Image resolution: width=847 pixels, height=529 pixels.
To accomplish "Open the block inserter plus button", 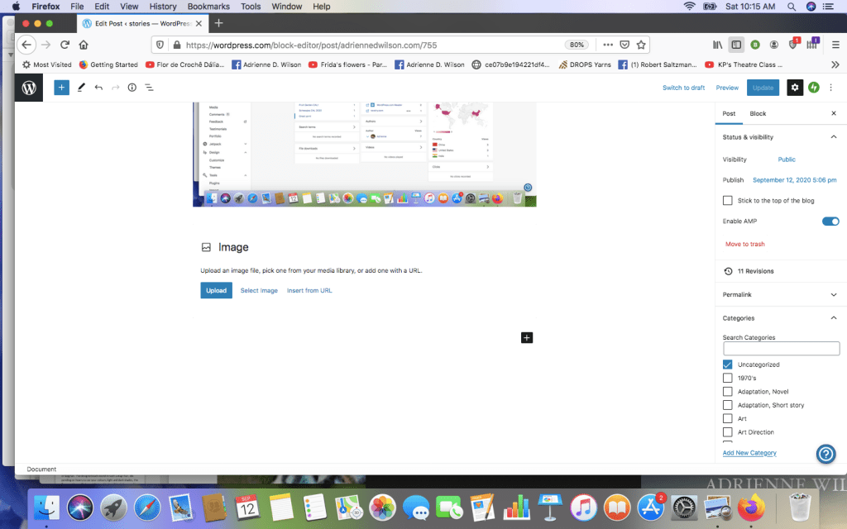I will pos(61,87).
